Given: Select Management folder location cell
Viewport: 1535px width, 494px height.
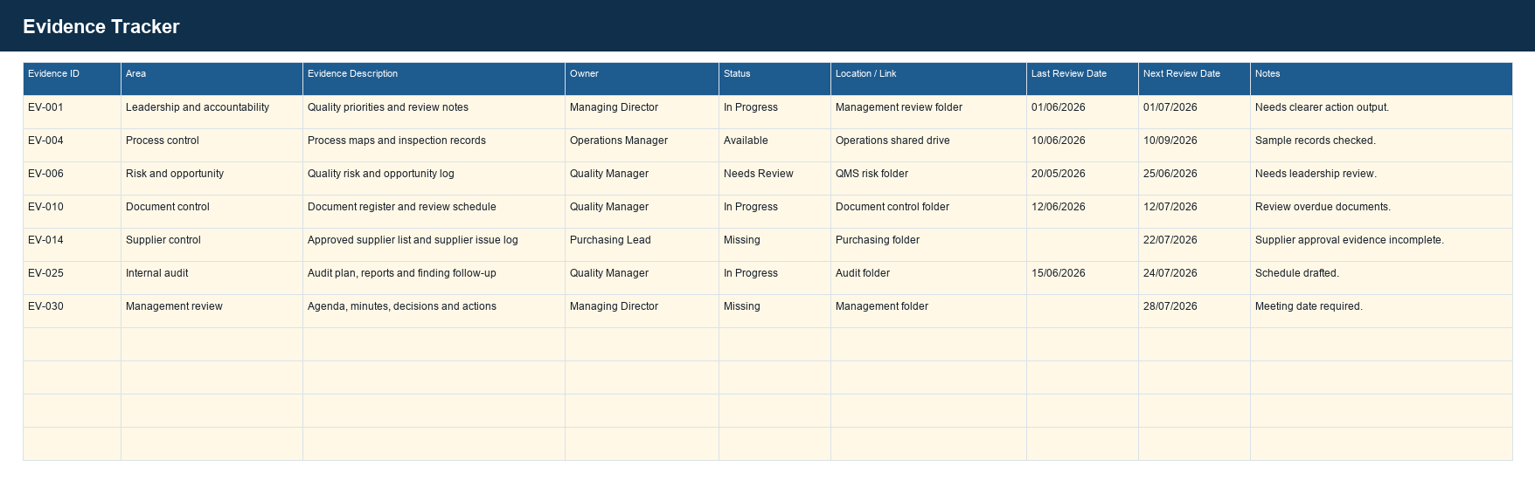Looking at the screenshot, I should [x=928, y=311].
